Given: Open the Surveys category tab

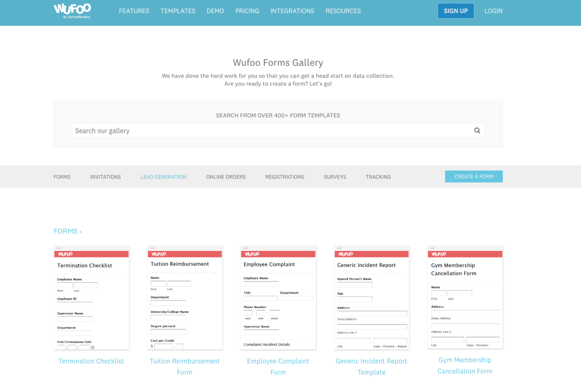Looking at the screenshot, I should [x=335, y=177].
